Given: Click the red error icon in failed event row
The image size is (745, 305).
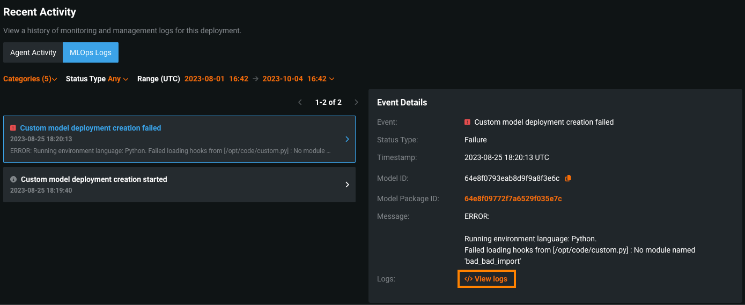Looking at the screenshot, I should pos(13,128).
